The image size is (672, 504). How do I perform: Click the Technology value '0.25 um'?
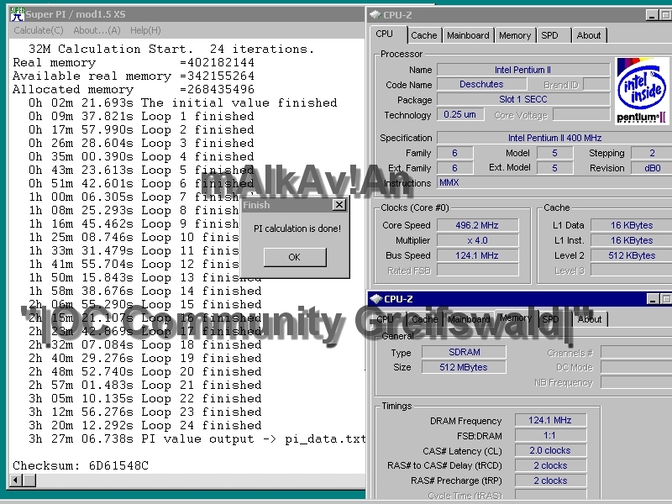[460, 114]
